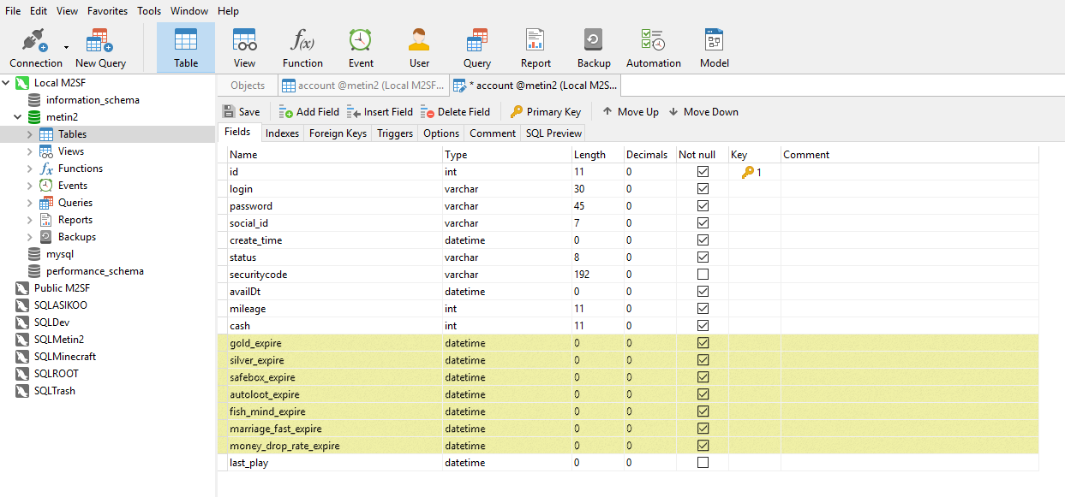
Task: Open the User toolbar icon
Action: click(x=419, y=48)
